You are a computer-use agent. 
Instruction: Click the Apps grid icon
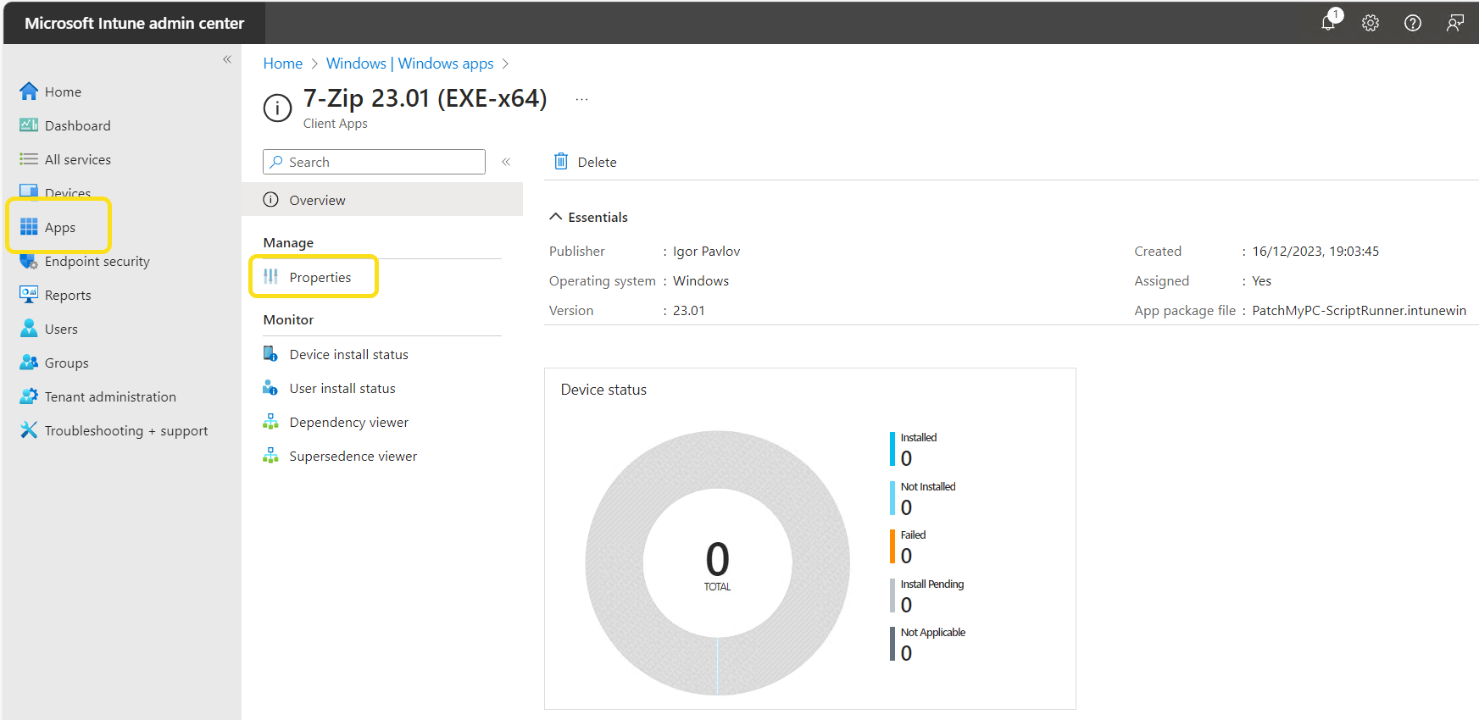29,227
